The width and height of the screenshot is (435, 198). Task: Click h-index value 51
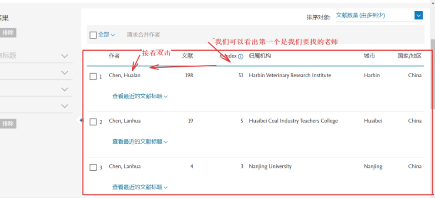tap(241, 75)
